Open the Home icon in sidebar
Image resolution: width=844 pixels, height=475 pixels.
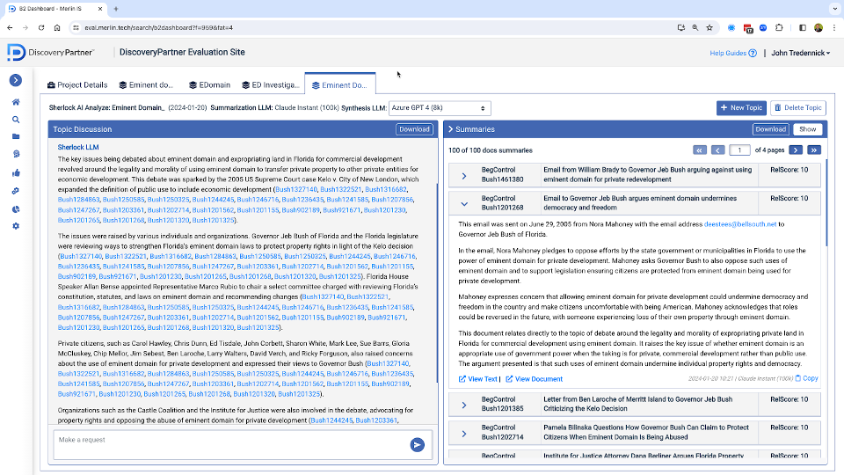point(16,102)
